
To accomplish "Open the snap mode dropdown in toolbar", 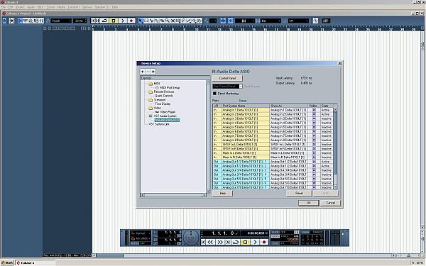I will [x=244, y=21].
